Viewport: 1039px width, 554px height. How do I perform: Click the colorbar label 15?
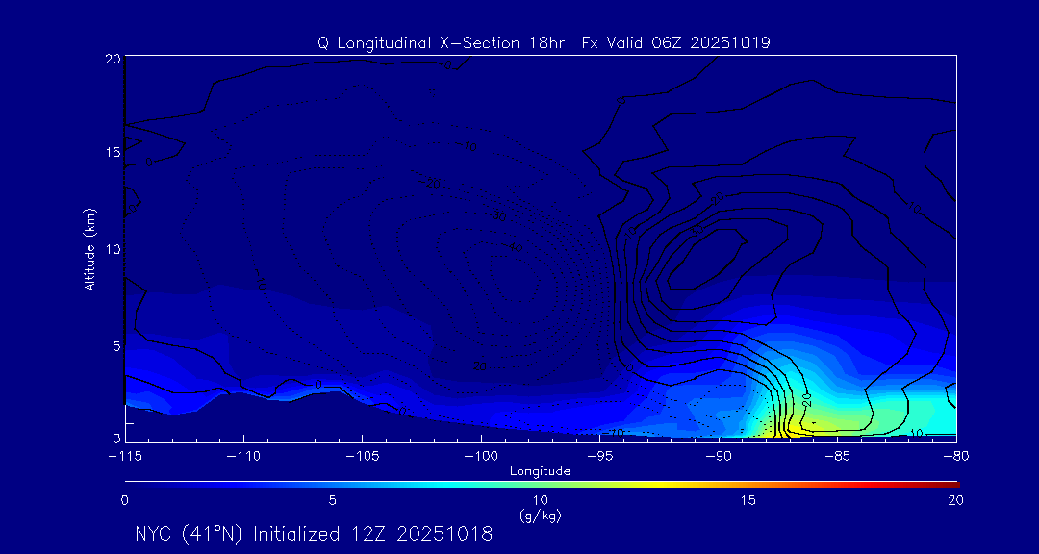pos(748,500)
